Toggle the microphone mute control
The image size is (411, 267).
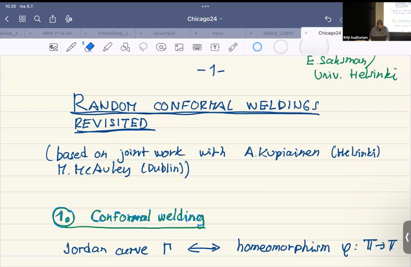68,19
